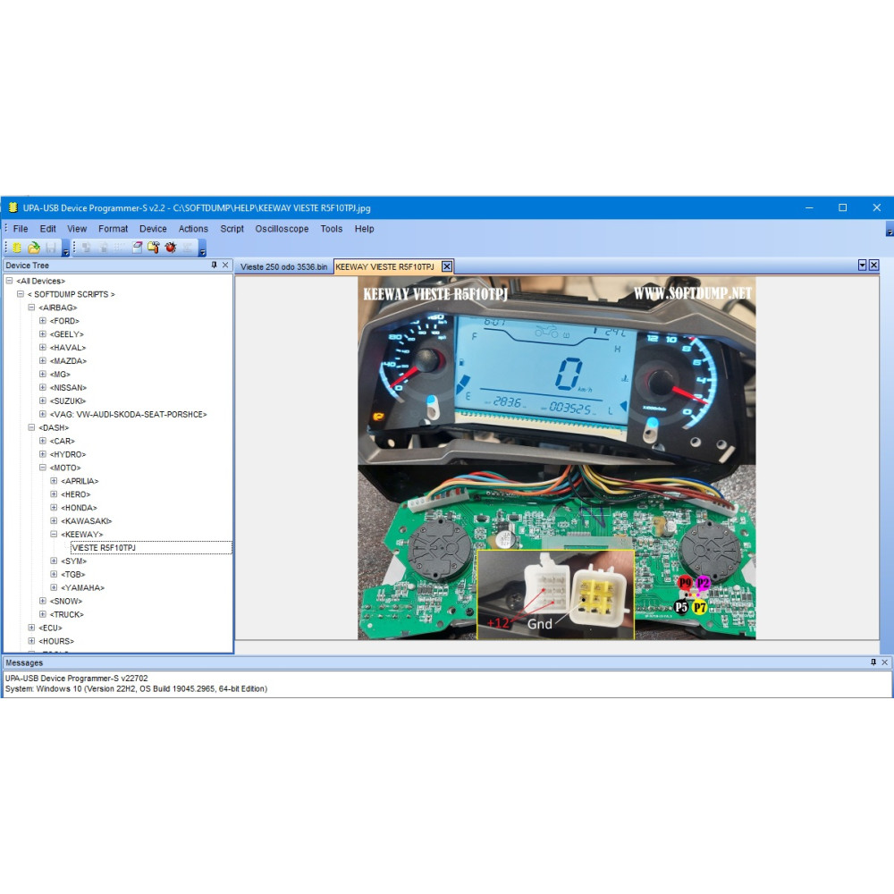The height and width of the screenshot is (894, 894).
Task: Open the Oscilloscope menu
Action: pyautogui.click(x=282, y=229)
